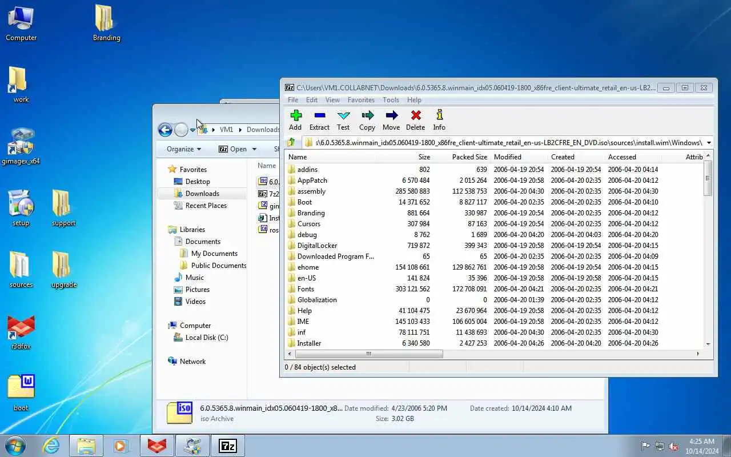The image size is (731, 457).
Task: Go up one folder level in 7-Zip
Action: [x=292, y=142]
